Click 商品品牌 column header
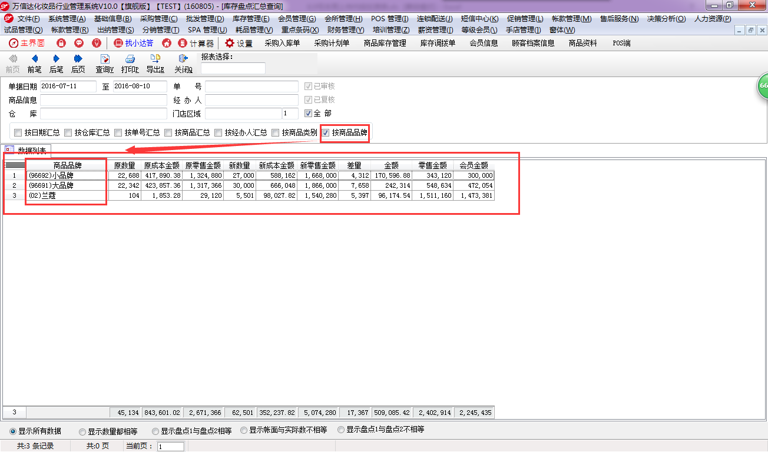 [x=67, y=165]
